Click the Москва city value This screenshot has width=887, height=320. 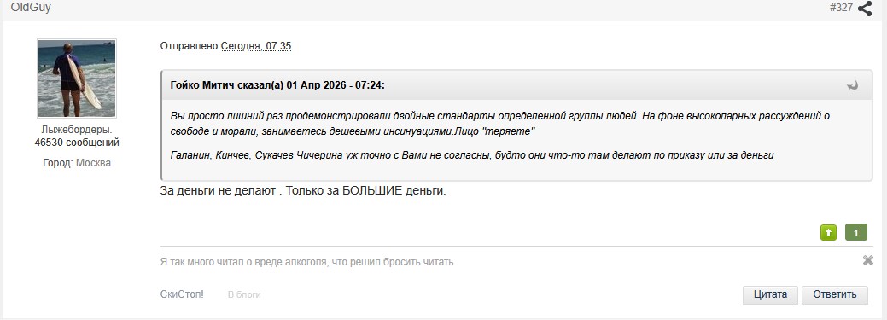coord(93,163)
